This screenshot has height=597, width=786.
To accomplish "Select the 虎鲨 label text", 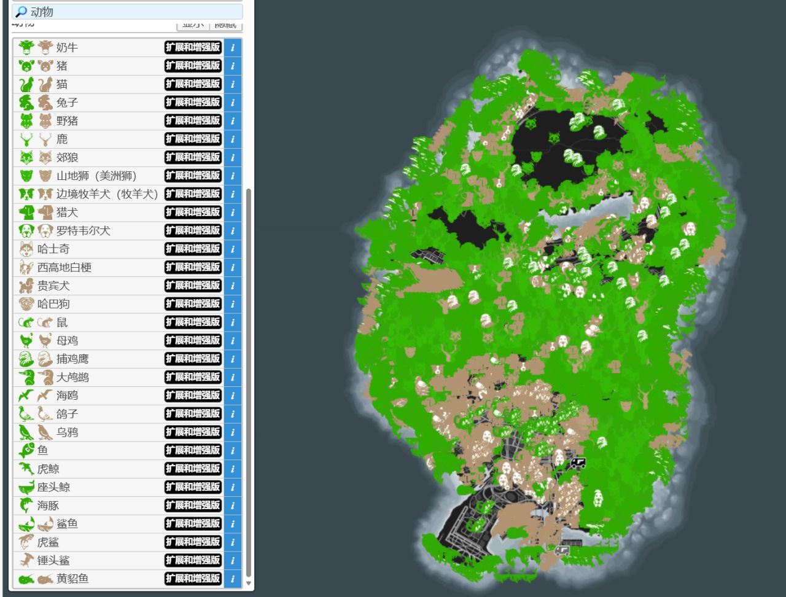I will pyautogui.click(x=48, y=543).
